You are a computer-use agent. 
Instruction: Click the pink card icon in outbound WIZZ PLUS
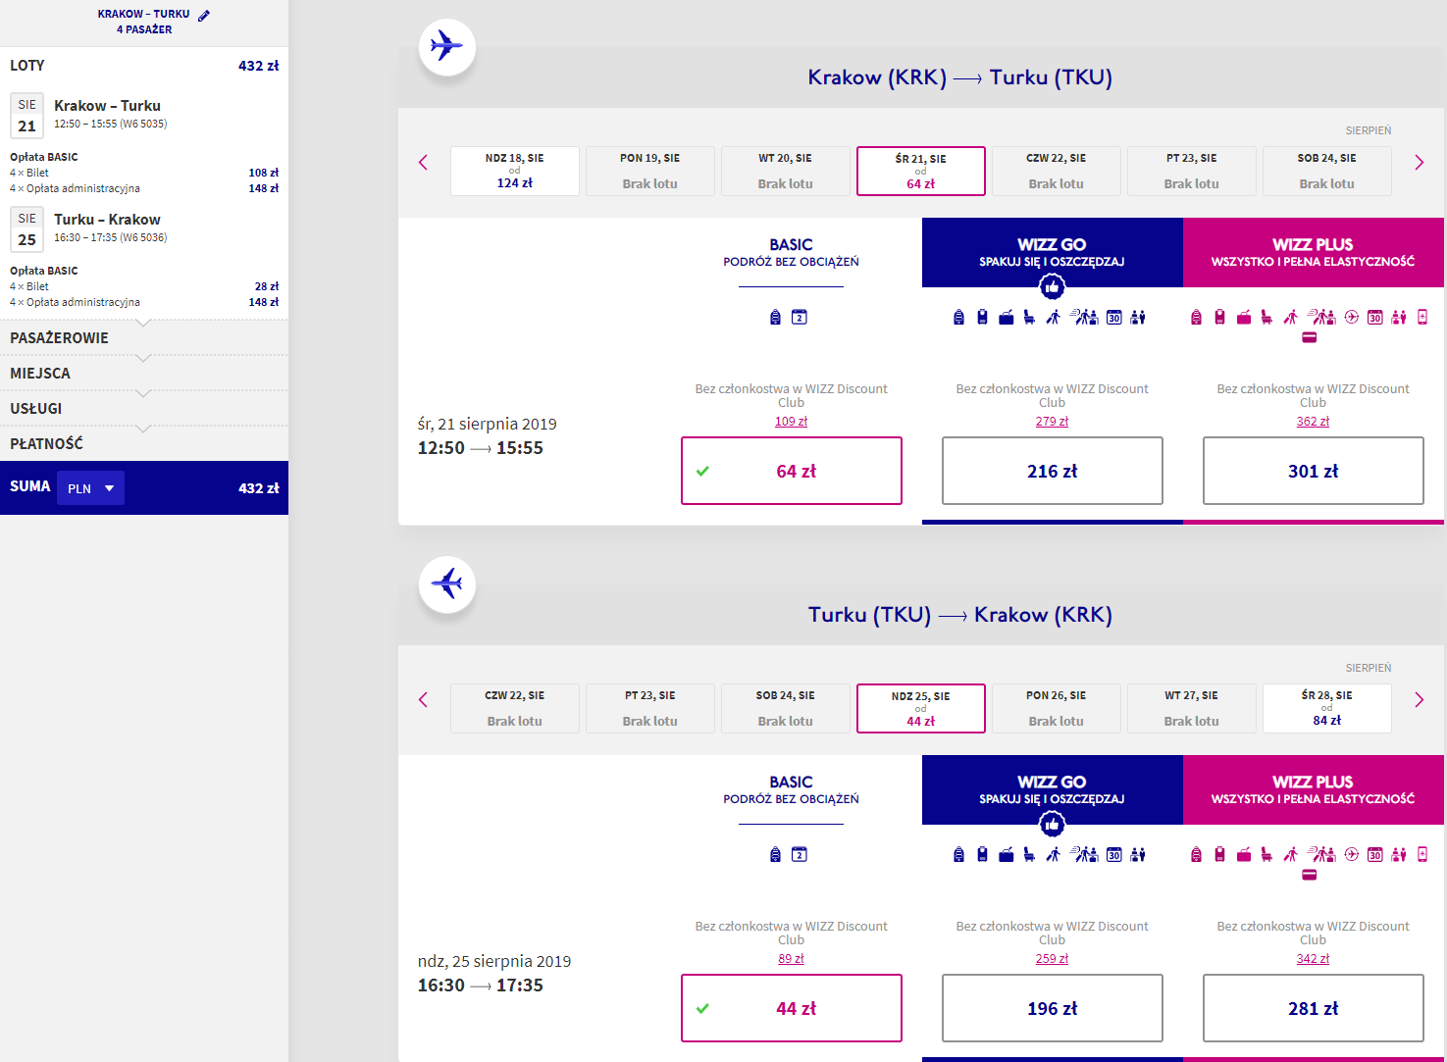(x=1309, y=338)
